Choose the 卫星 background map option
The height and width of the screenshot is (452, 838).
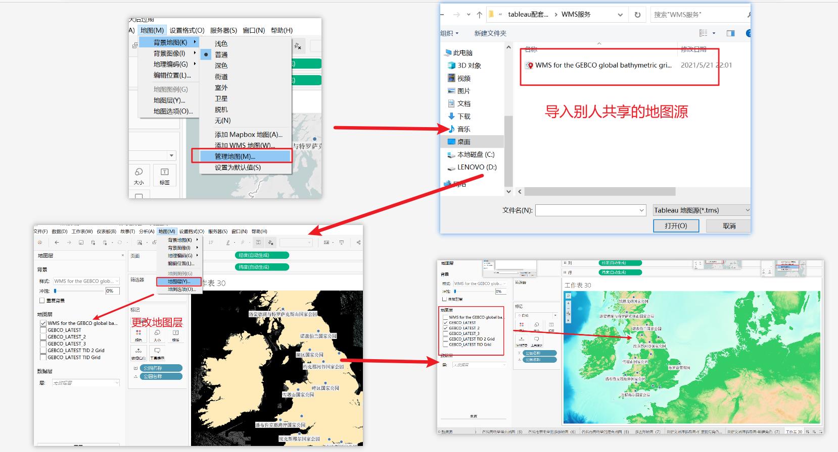(x=221, y=98)
